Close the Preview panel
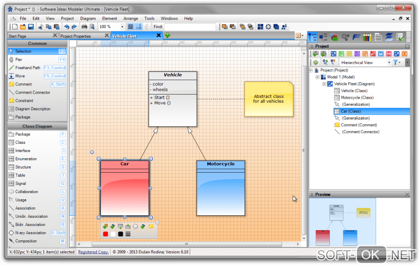Viewport: 420px width, 265px height. coord(407,194)
